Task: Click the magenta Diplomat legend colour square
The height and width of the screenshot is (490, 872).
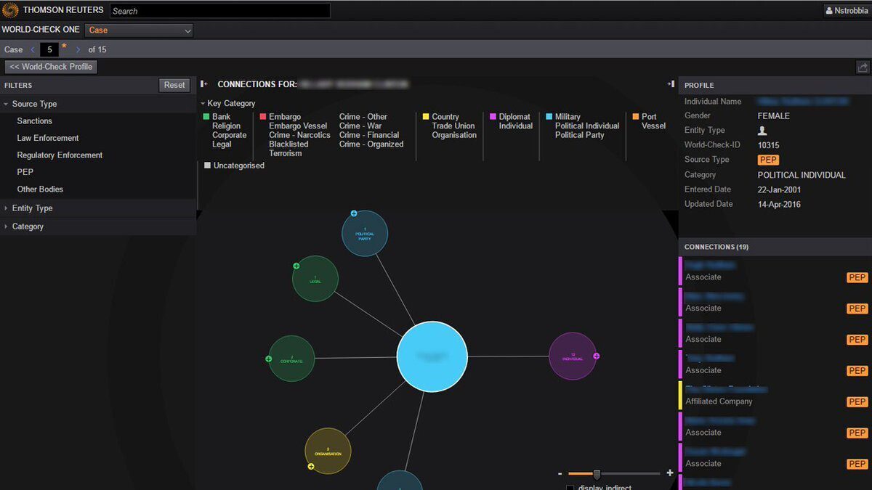Action: click(x=493, y=116)
